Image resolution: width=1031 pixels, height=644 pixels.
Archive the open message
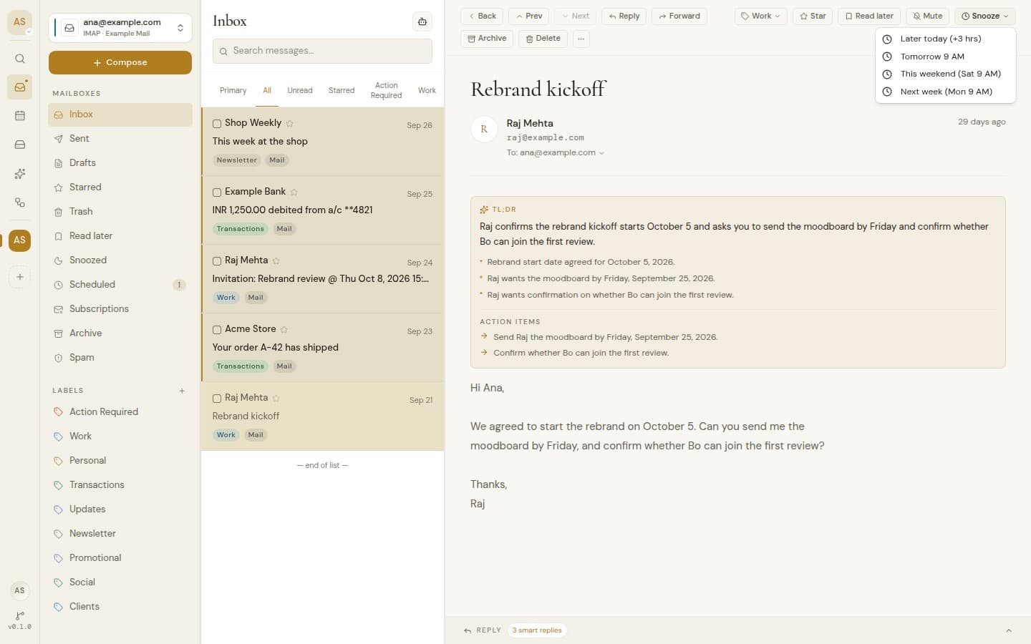pyautogui.click(x=487, y=39)
